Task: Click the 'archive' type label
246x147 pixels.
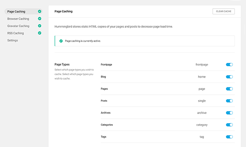Action: pyautogui.click(x=202, y=113)
